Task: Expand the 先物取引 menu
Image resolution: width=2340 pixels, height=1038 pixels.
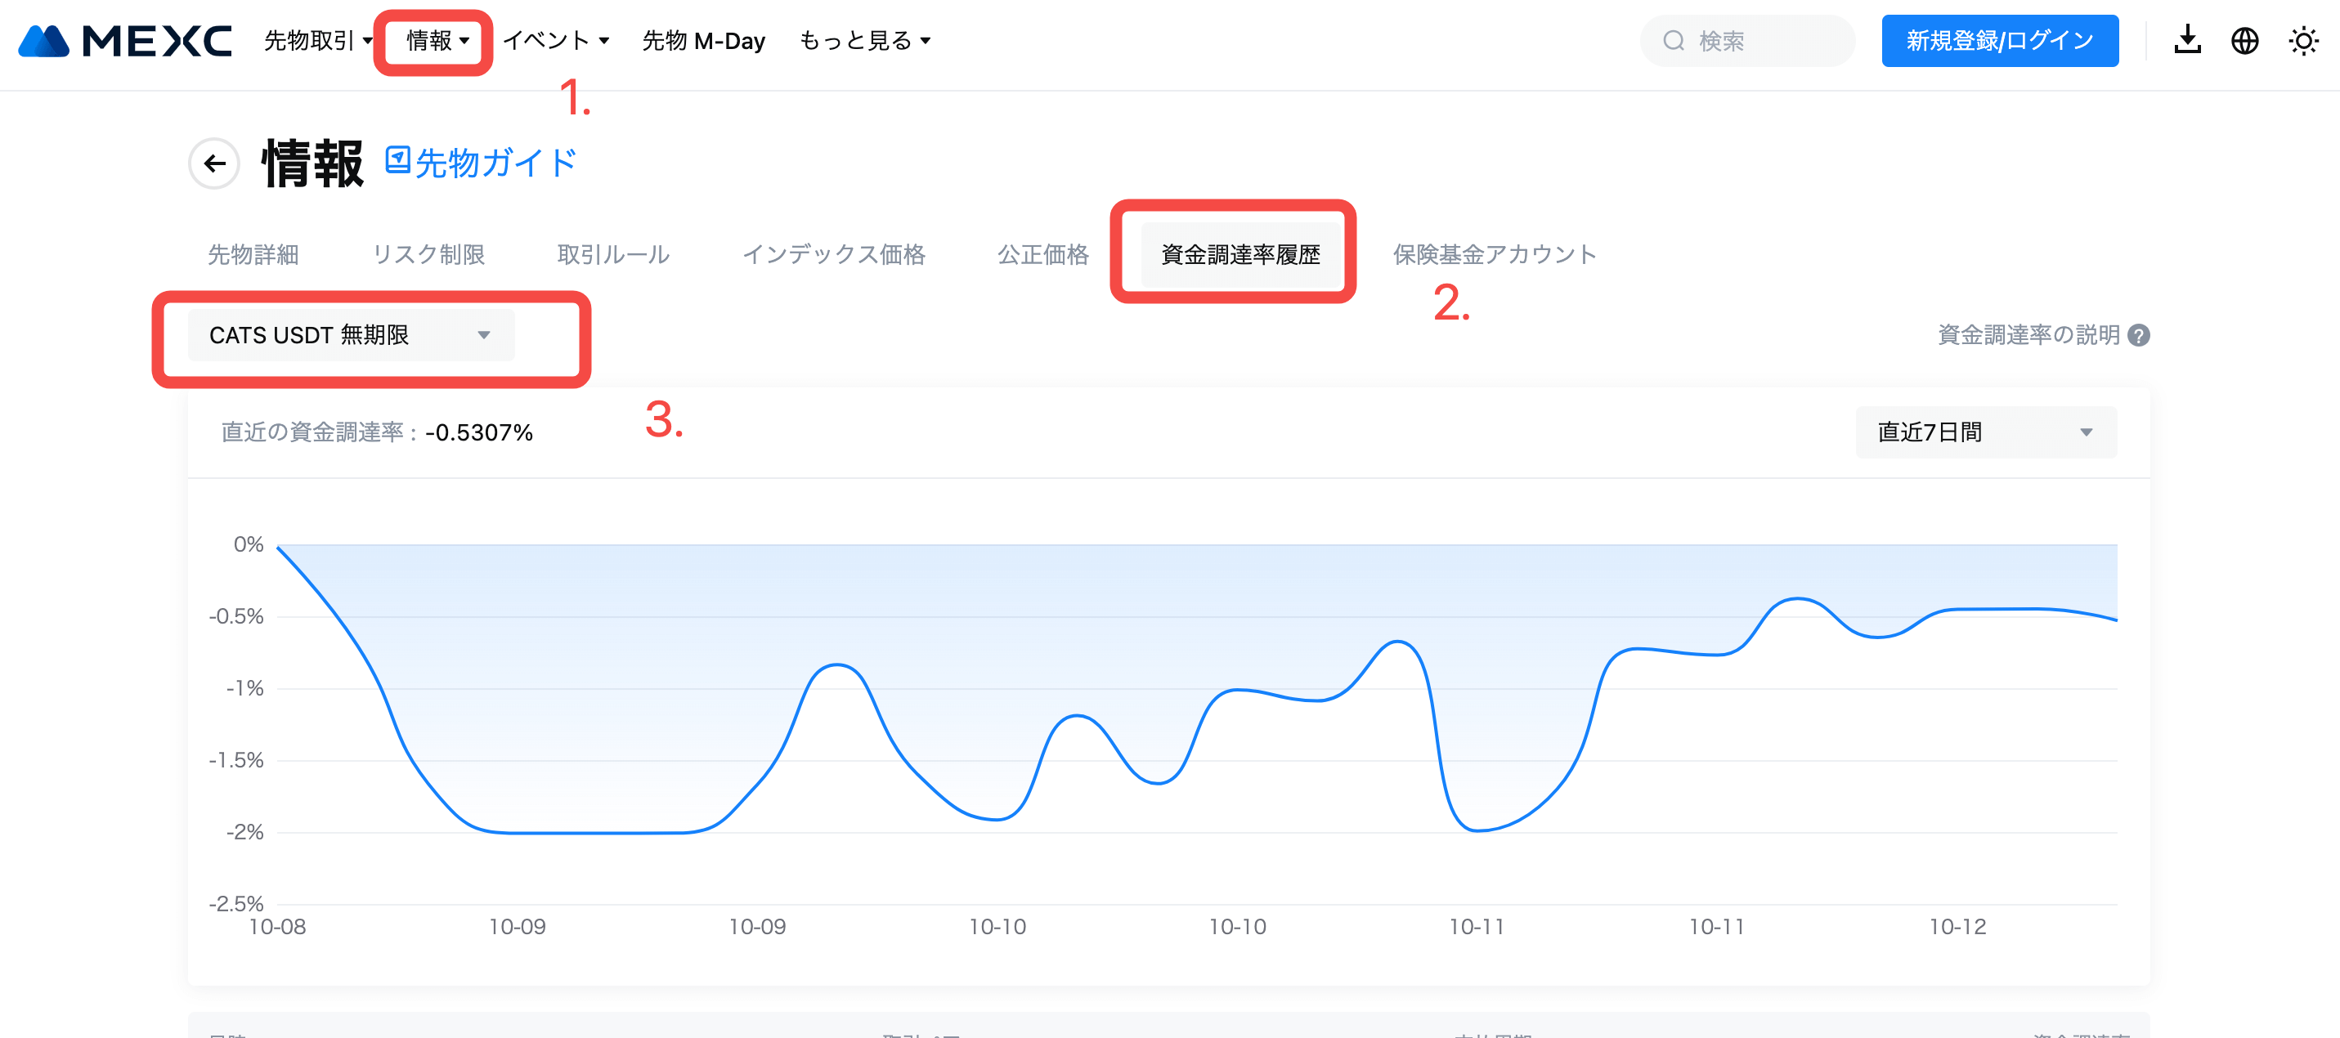Action: click(318, 41)
